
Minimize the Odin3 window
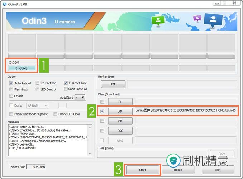217,3
